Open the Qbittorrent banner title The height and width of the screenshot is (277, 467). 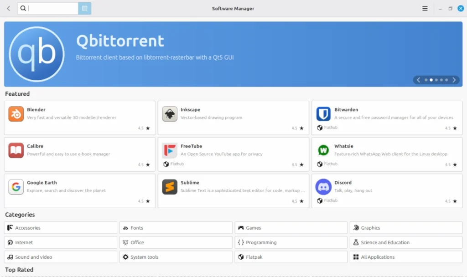[x=120, y=41]
